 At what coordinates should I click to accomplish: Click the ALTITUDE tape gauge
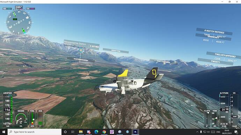(224, 110)
